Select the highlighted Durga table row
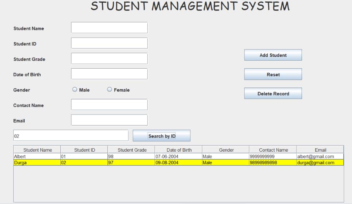The height and width of the screenshot is (204, 352). point(37,163)
